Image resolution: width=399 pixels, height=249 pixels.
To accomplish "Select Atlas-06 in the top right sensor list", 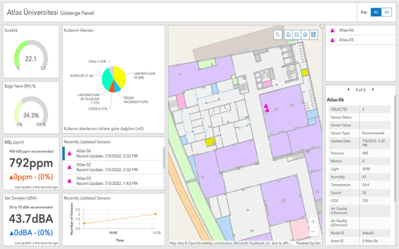I will [346, 30].
